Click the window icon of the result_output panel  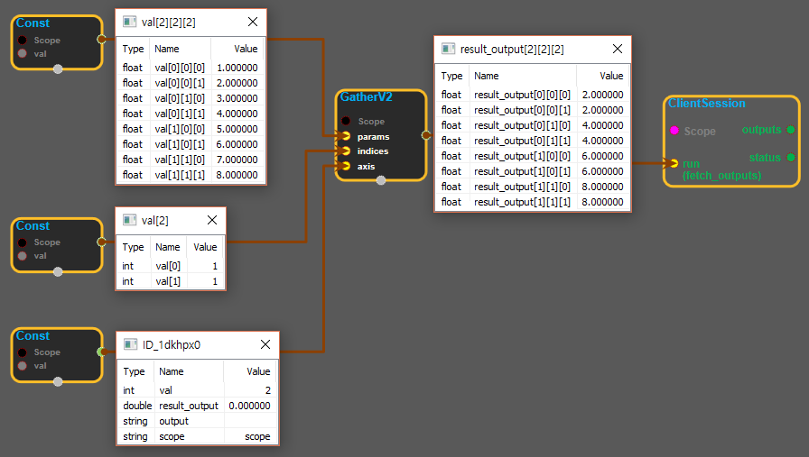click(448, 50)
